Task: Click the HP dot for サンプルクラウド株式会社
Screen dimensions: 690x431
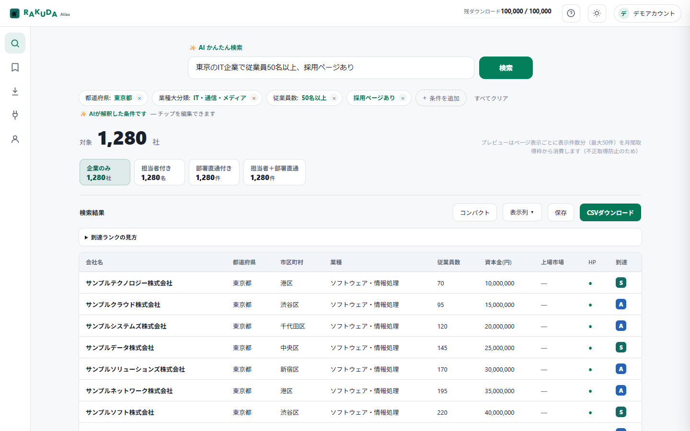Action: click(x=590, y=305)
